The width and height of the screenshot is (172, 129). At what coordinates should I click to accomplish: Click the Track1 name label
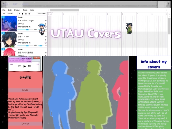click(x=20, y=18)
